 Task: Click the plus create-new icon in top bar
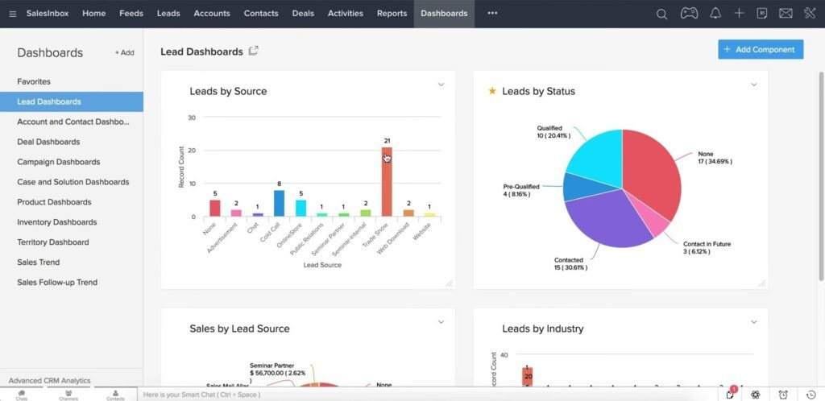pyautogui.click(x=740, y=13)
